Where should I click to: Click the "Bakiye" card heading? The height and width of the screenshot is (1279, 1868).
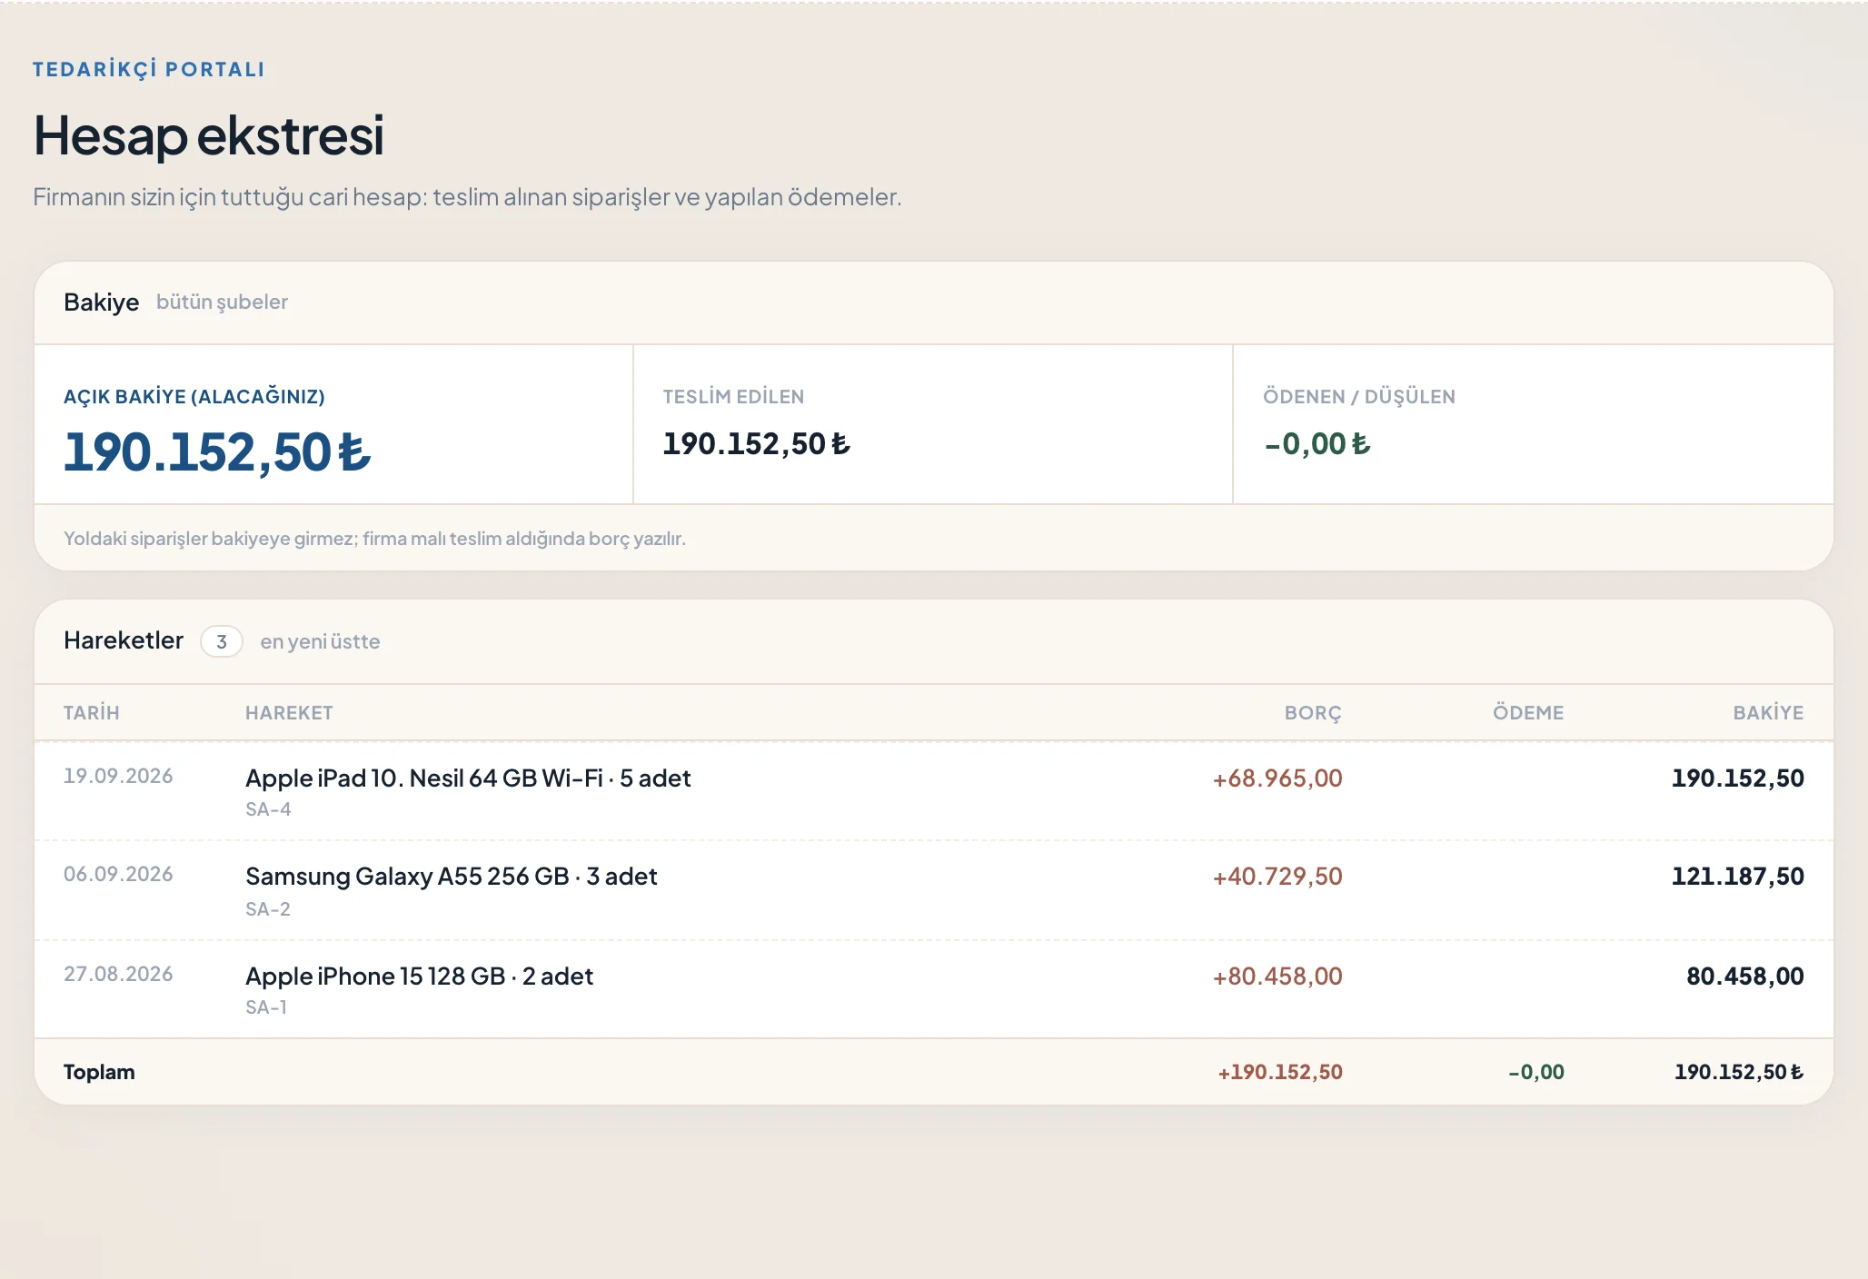(101, 302)
